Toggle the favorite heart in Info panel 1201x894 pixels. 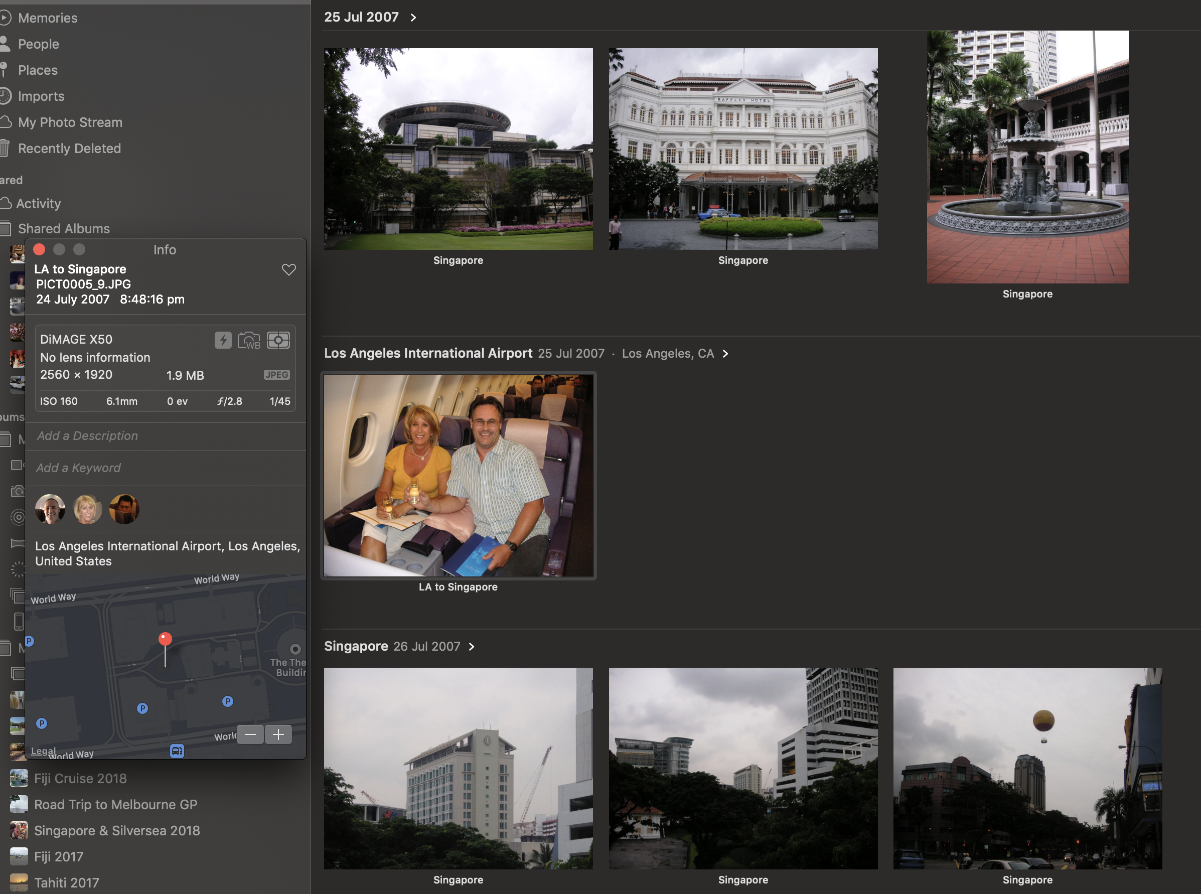[x=289, y=269]
